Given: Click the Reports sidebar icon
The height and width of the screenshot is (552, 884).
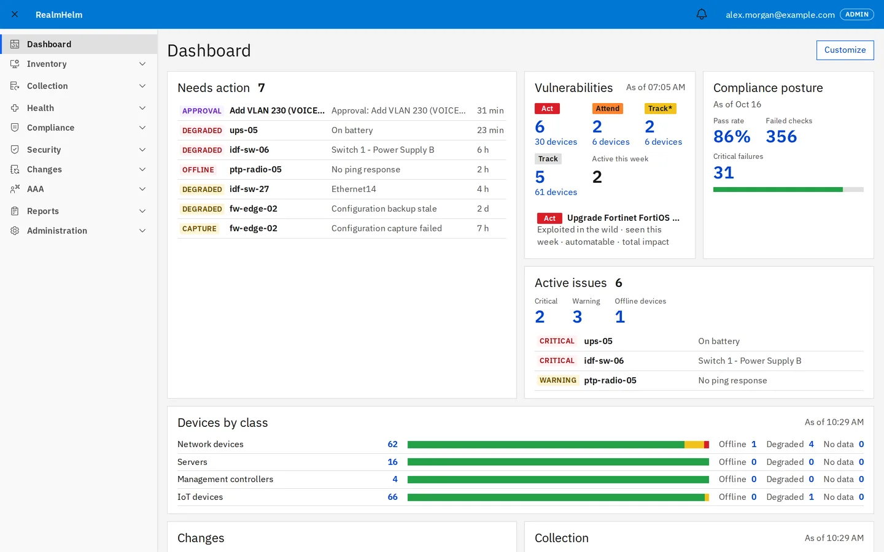Looking at the screenshot, I should pyautogui.click(x=15, y=211).
